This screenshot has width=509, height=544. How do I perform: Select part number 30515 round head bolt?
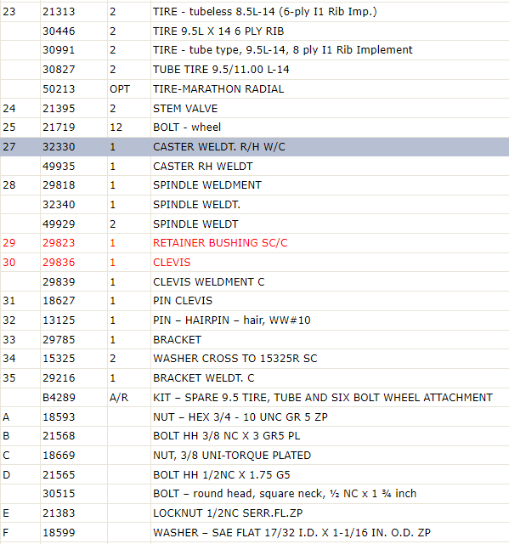point(59,493)
